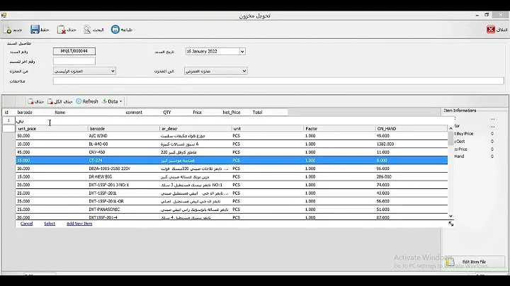Select the row DBZA-1005-2GSB 220V
Screen dimensions: 510x286
coord(232,168)
